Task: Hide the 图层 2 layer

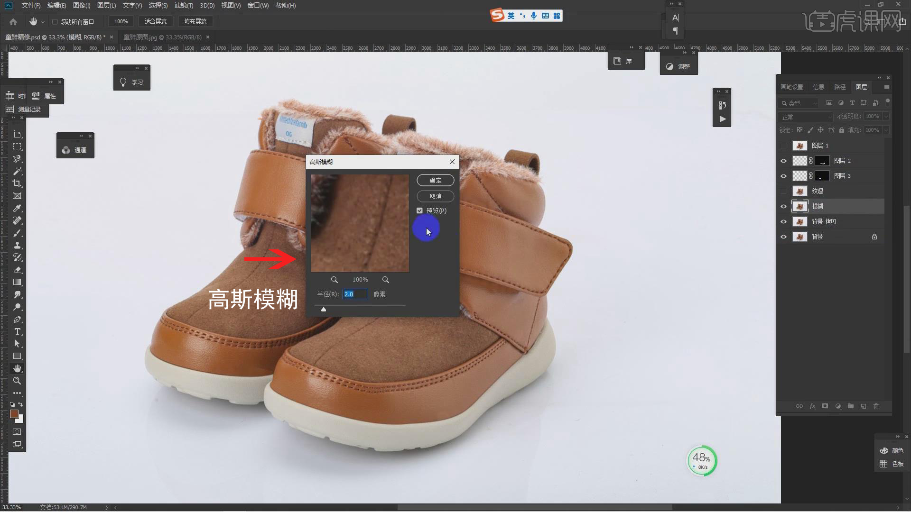Action: point(783,161)
